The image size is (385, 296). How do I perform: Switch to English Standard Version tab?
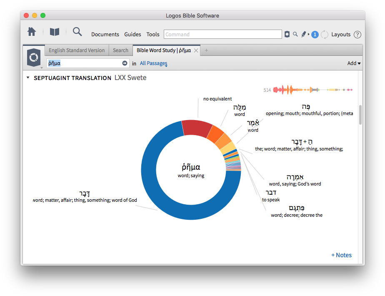pos(77,50)
